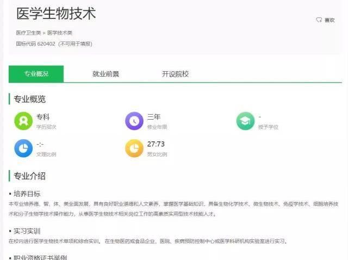Click the 男女比例 label
Viewport: 348px width, 260px height.
tap(157, 154)
